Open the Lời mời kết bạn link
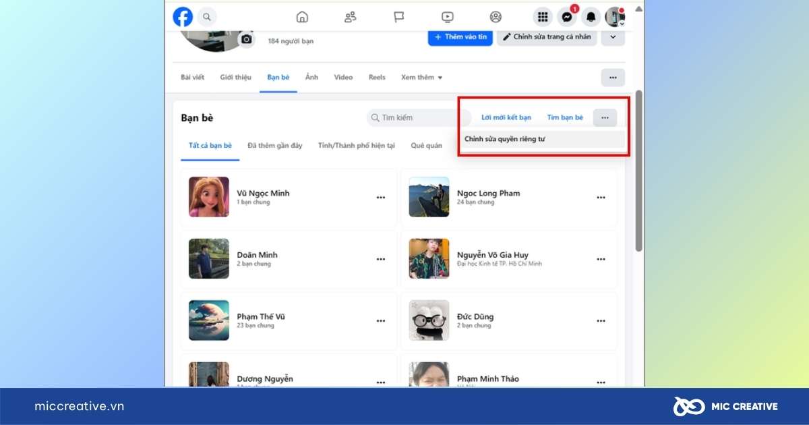The image size is (809, 425). [506, 117]
